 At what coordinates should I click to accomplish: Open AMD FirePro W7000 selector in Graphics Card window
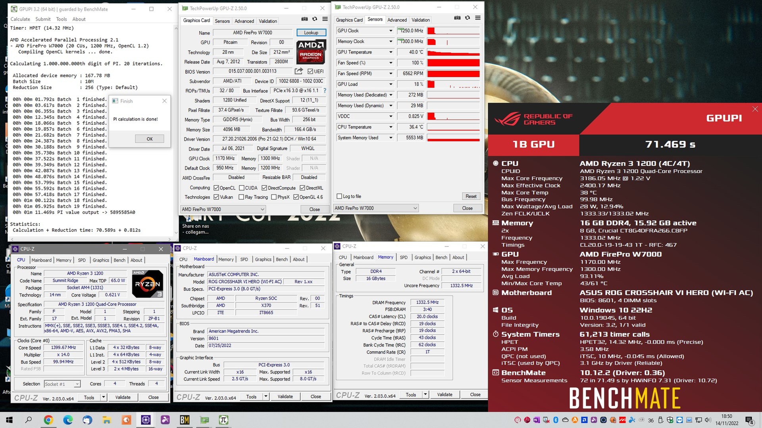[x=223, y=209]
